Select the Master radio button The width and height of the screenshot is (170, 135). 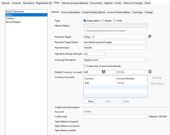pos(103,21)
